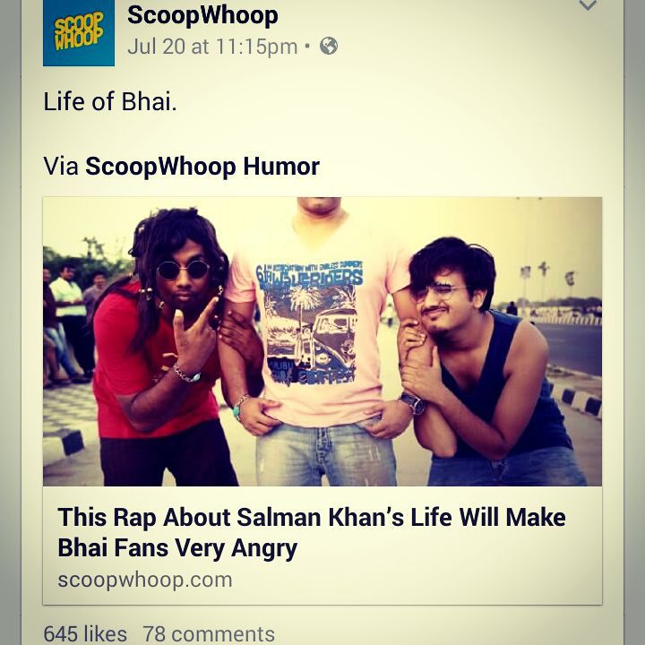Viewport: 645px width, 645px height.
Task: Tap the man in red shirt in photo
Action: (x=162, y=348)
